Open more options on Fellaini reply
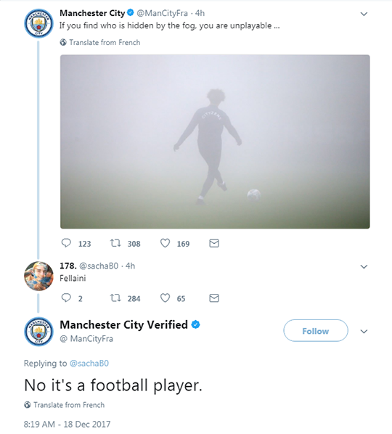The image size is (392, 434). (x=364, y=266)
